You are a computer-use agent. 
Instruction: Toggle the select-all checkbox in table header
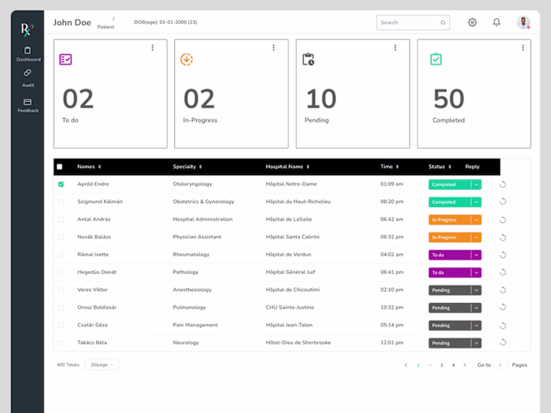(x=60, y=167)
